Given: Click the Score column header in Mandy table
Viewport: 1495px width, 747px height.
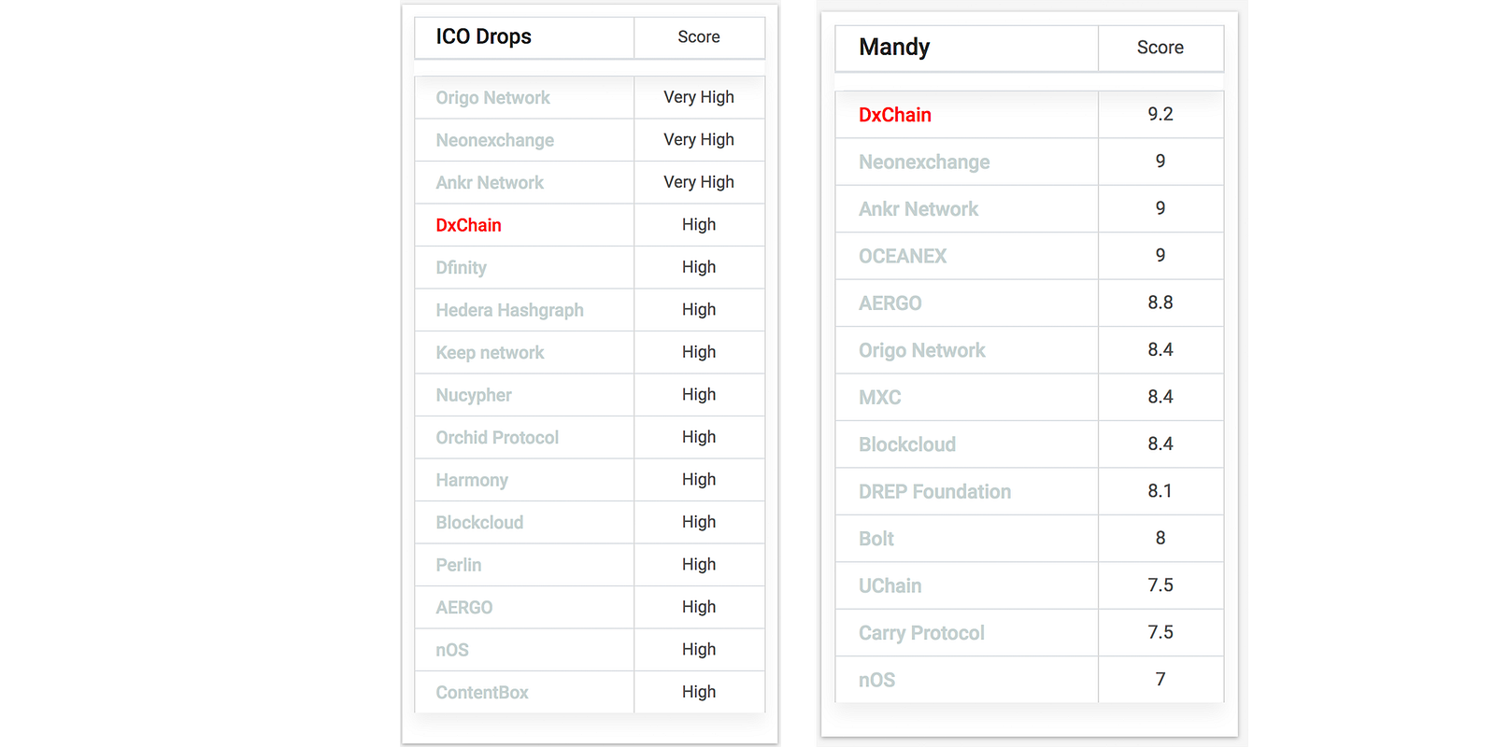Looking at the screenshot, I should [1160, 48].
